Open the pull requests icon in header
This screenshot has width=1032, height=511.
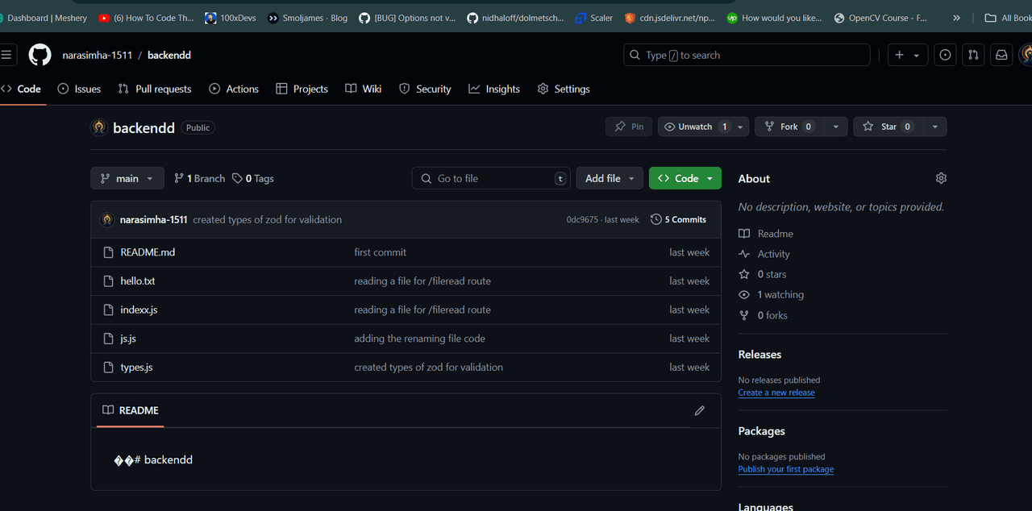tap(973, 55)
